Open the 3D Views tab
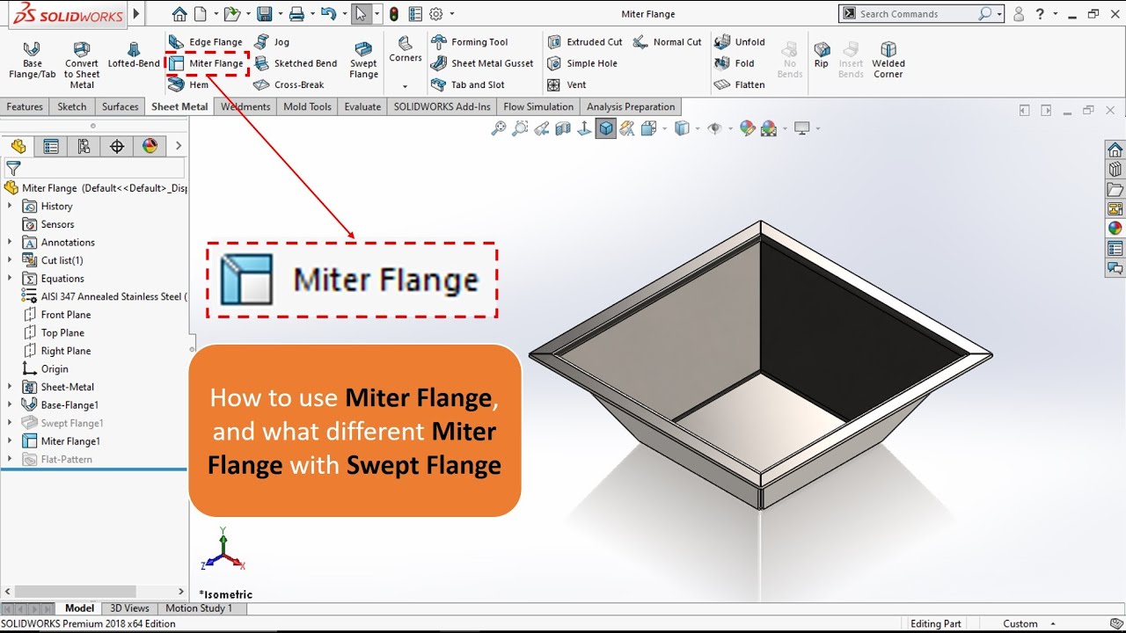This screenshot has height=633, width=1126. [129, 608]
